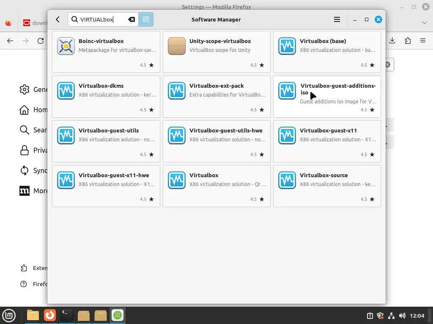The image size is (433, 324).
Task: Open Virtualbox-guest-utils-hwe package icon
Action: coord(176,135)
